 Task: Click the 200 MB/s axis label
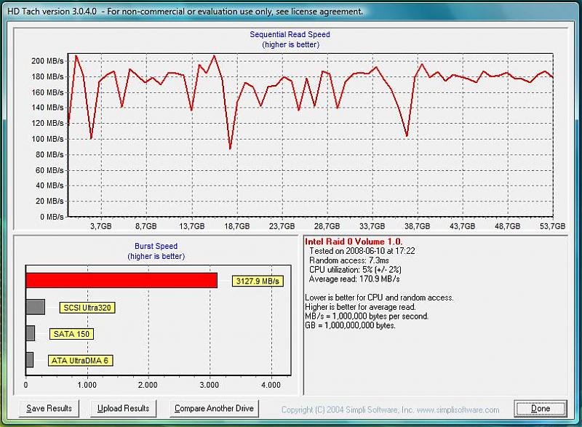(x=47, y=61)
